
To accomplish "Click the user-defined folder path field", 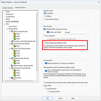I will tap(61, 39).
